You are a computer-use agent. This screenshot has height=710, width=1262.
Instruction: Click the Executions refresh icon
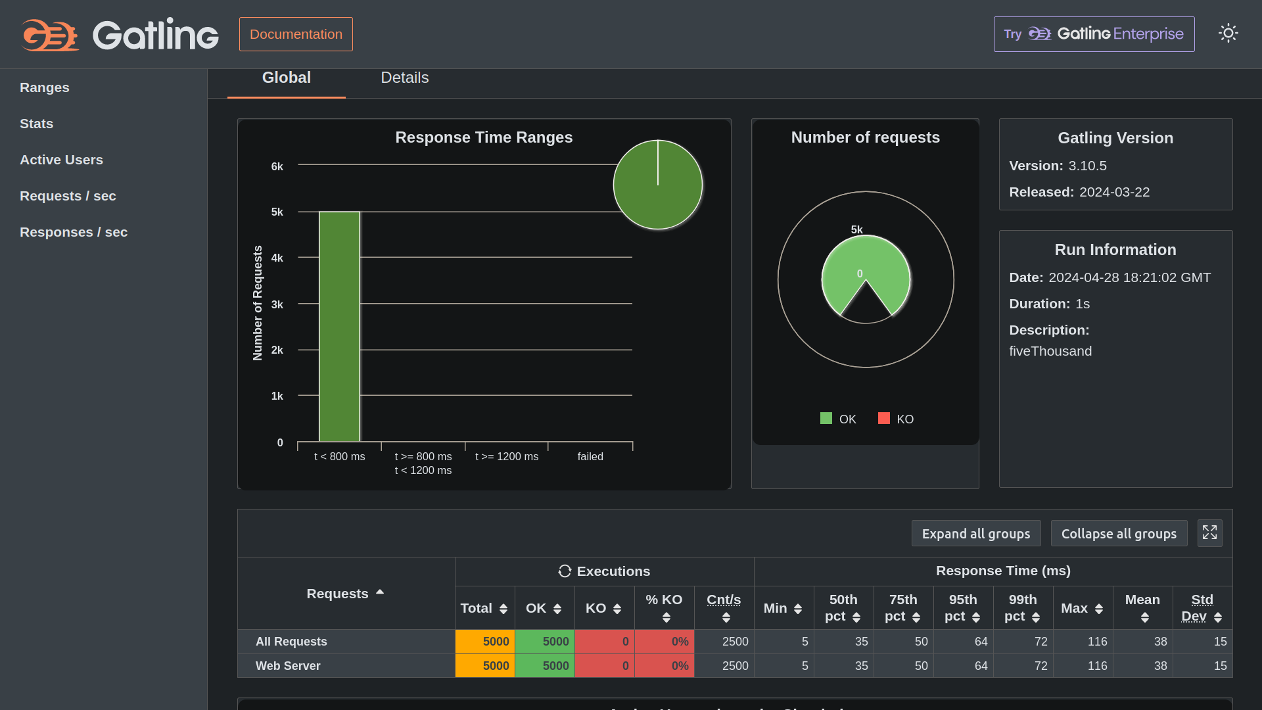click(565, 571)
